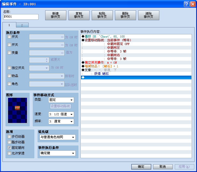Select the 设置移动路线: 当前事件 command line
The height and width of the screenshot is (172, 197).
136,40
